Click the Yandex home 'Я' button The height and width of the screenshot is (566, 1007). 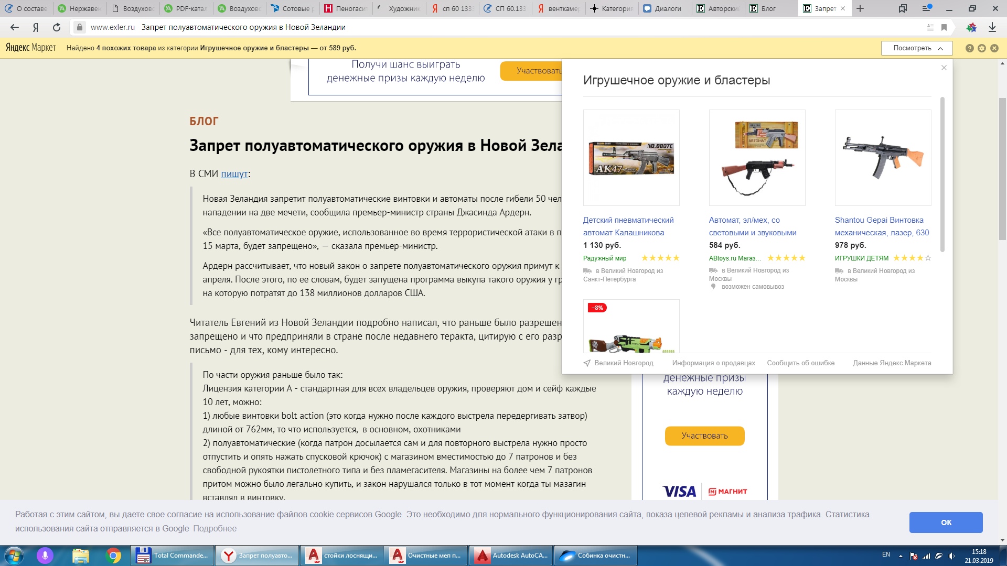pos(36,27)
